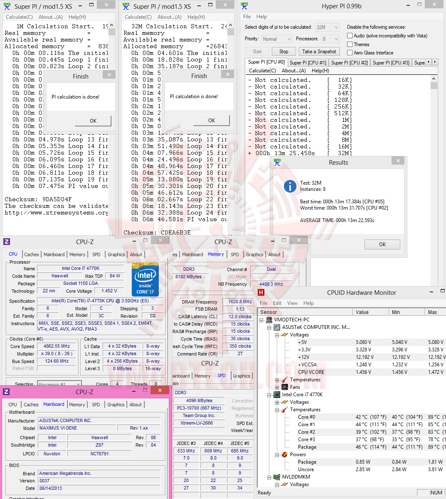446x499 pixels.
Task: Switch to Super PI [CPU #2] tab
Action: pos(350,62)
